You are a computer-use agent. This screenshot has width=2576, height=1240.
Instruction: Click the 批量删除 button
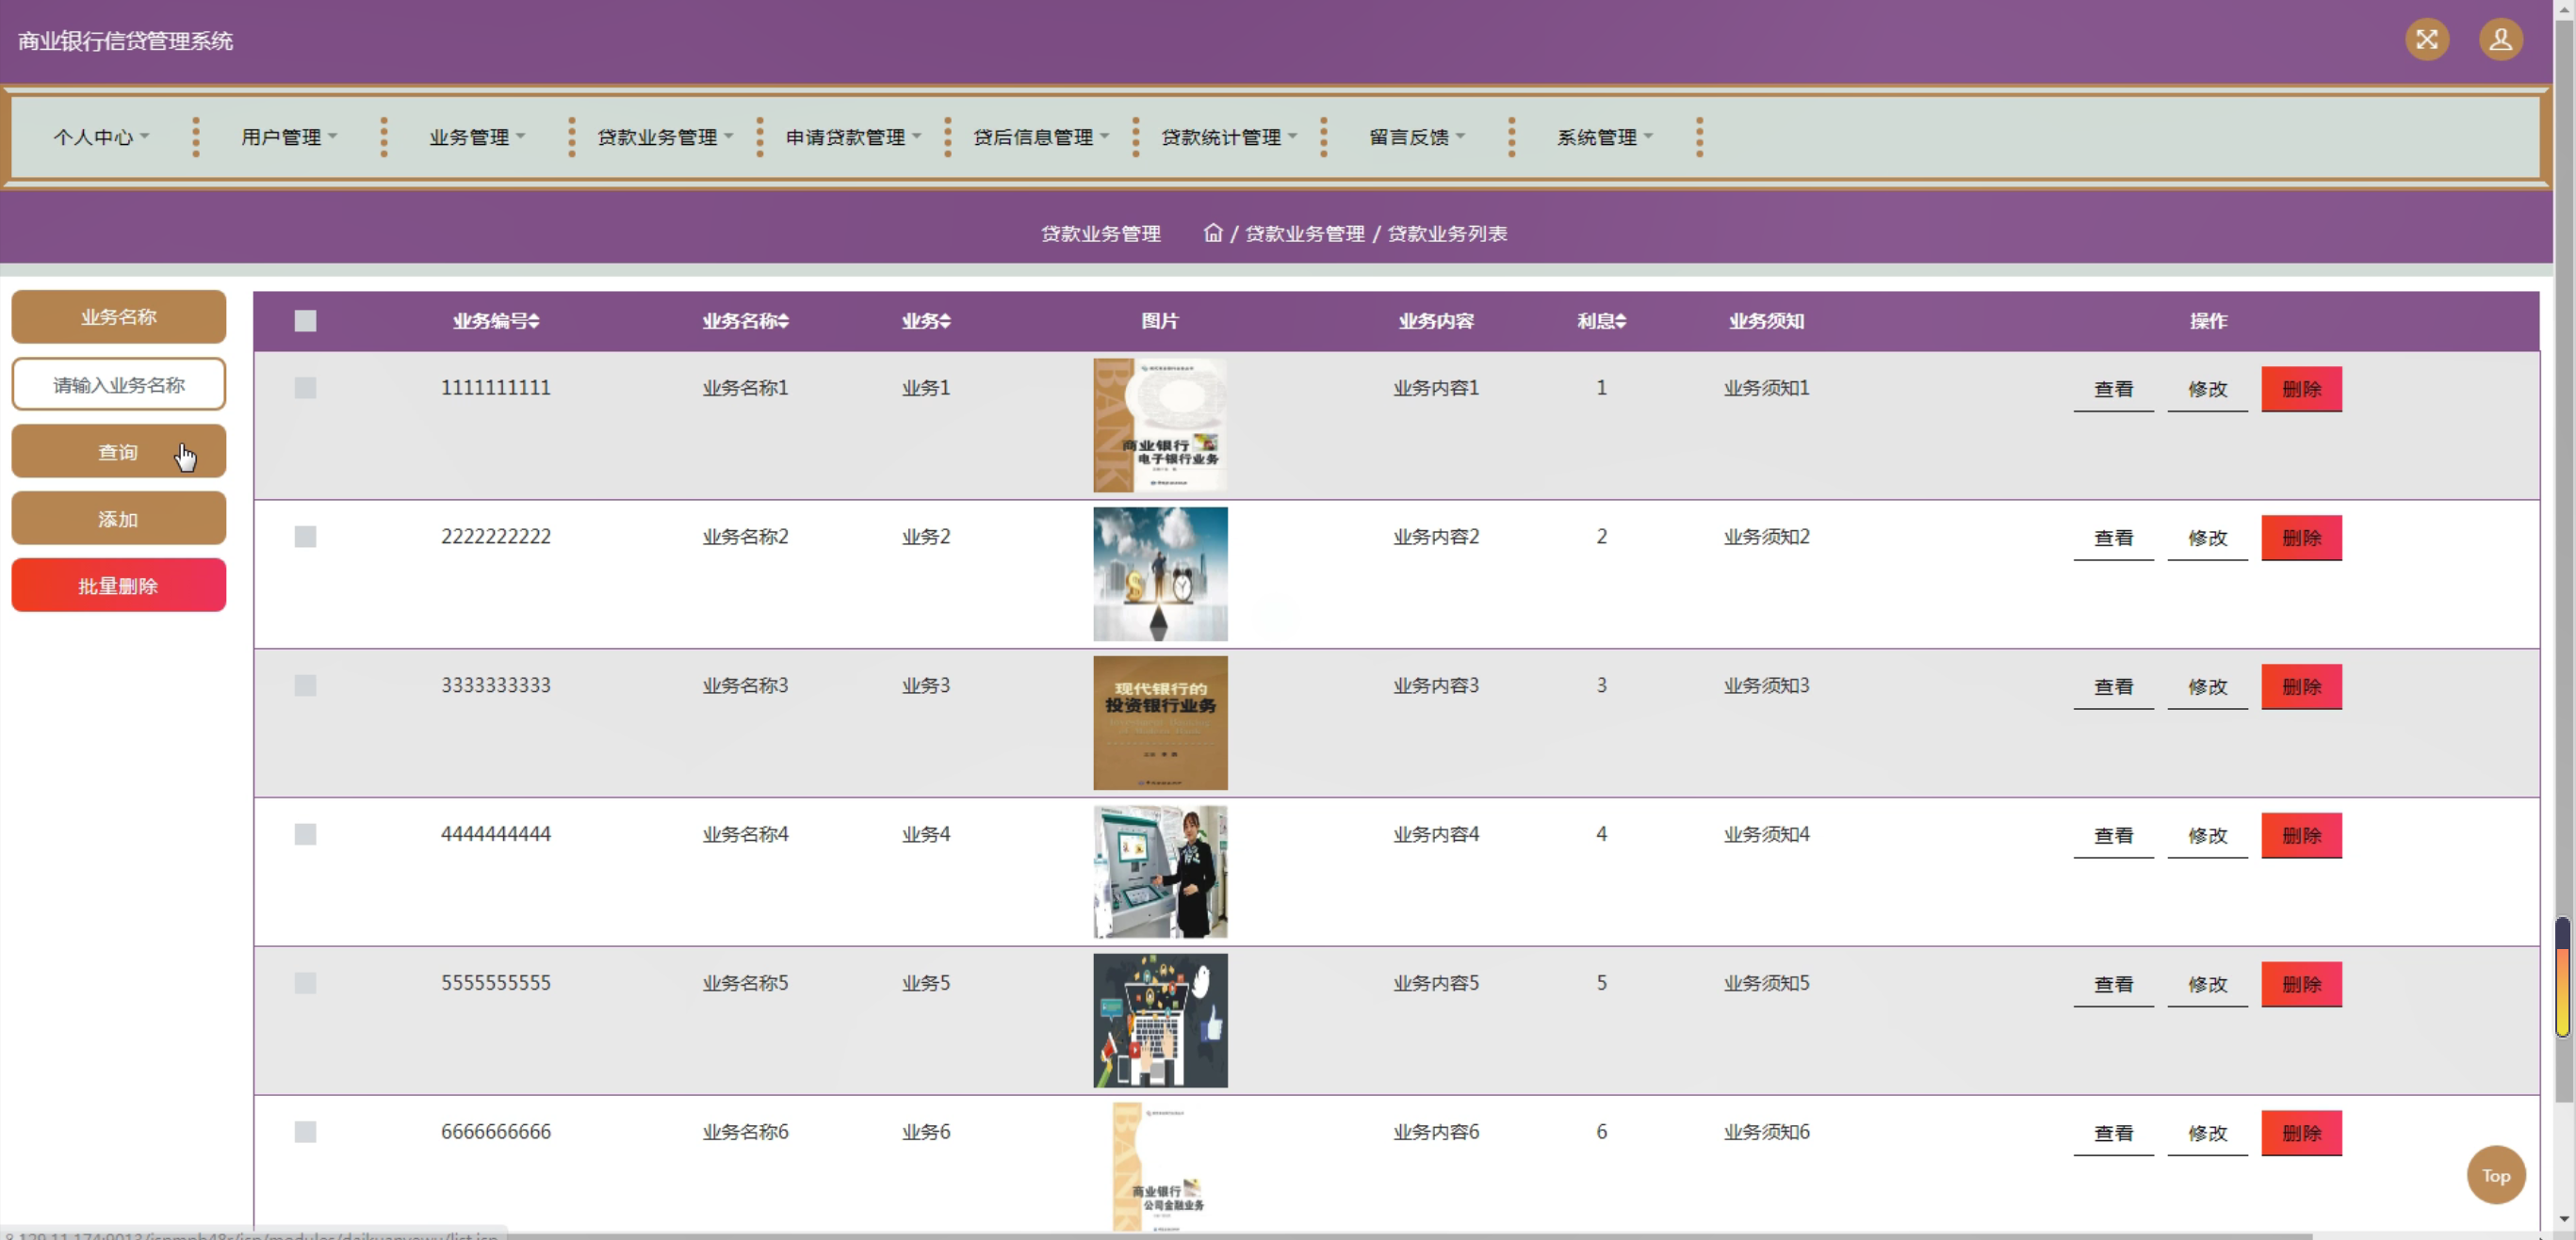pyautogui.click(x=118, y=586)
